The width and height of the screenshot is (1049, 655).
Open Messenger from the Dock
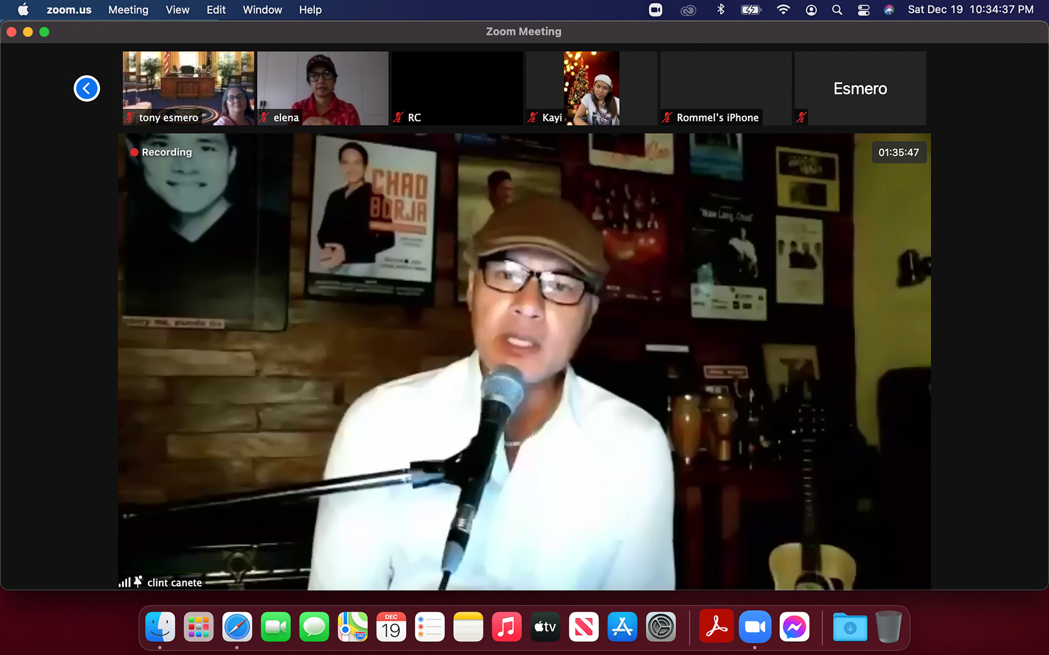(794, 627)
